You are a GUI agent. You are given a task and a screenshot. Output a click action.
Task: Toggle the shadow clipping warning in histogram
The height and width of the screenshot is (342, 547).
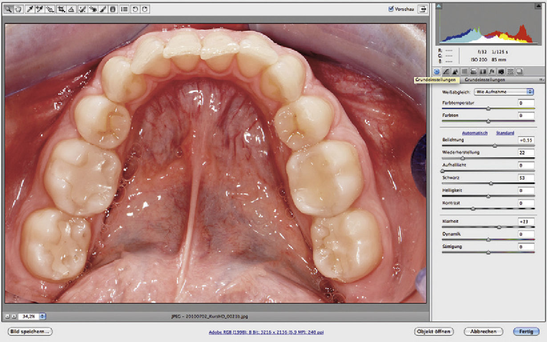point(439,6)
